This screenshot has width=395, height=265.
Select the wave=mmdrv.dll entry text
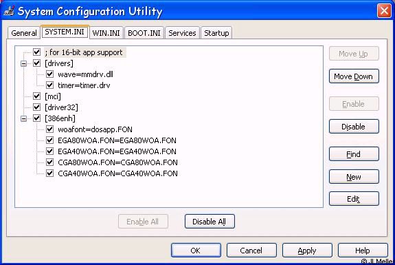coord(85,74)
